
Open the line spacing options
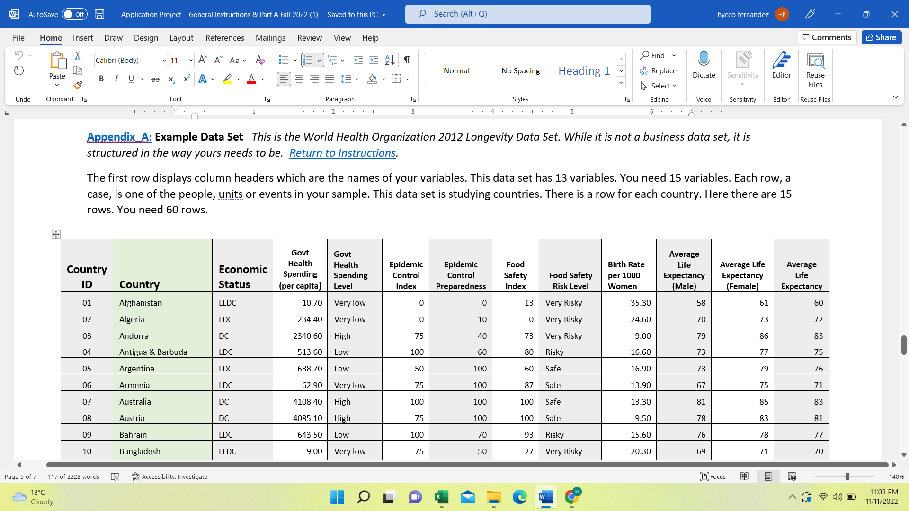point(356,79)
